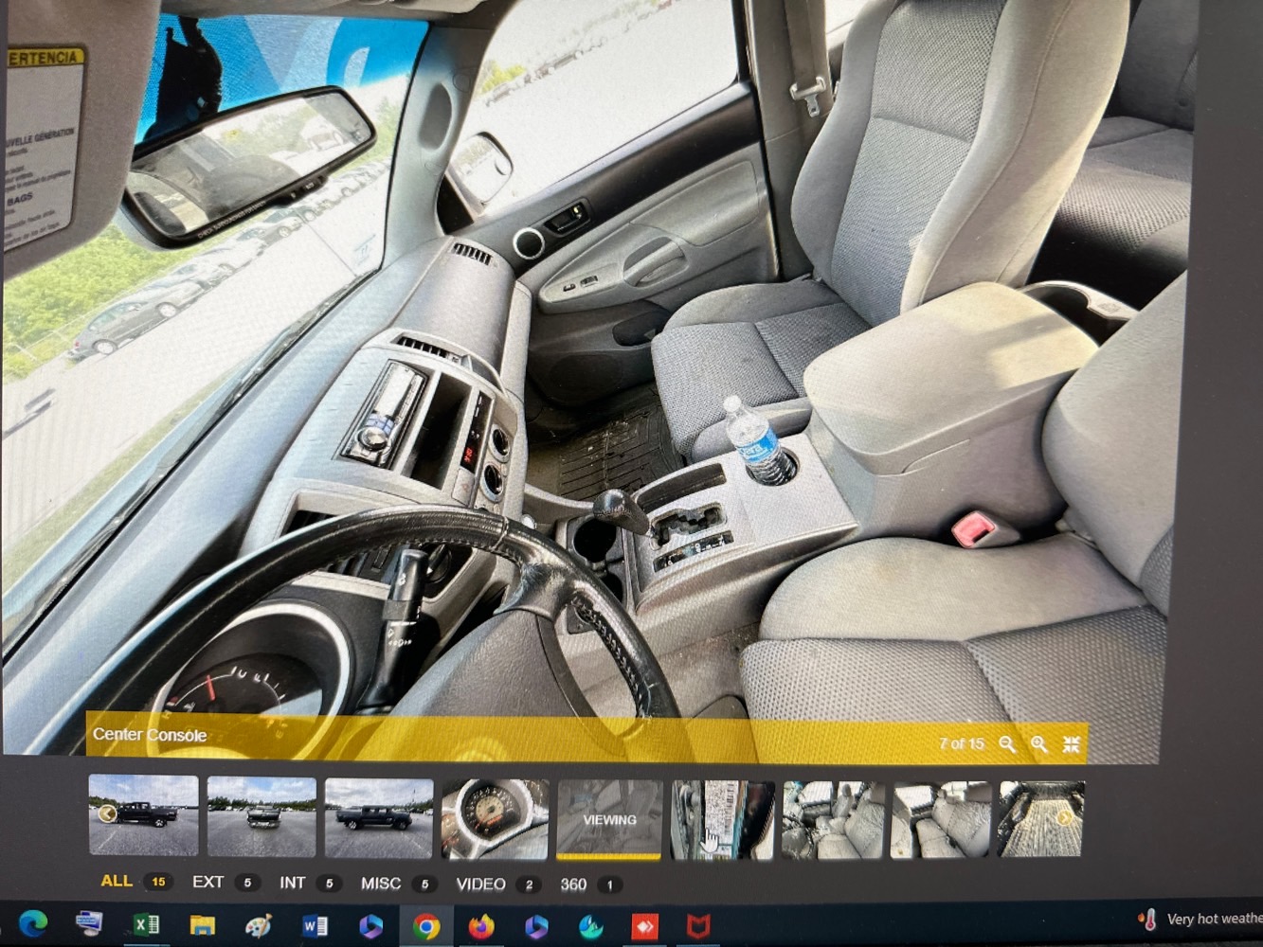Zoom in on the vehicle photo

click(x=1039, y=744)
